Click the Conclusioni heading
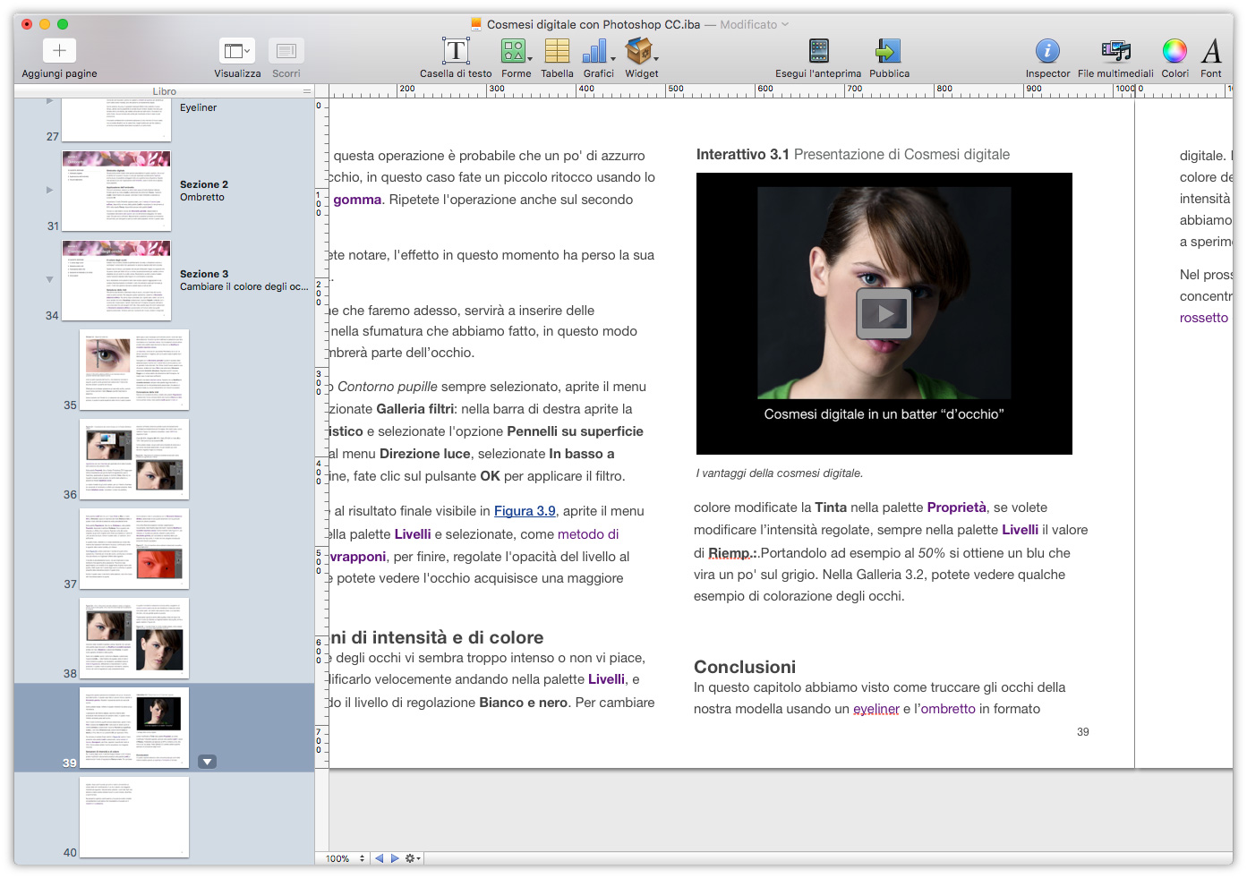The width and height of the screenshot is (1247, 878). [x=745, y=667]
